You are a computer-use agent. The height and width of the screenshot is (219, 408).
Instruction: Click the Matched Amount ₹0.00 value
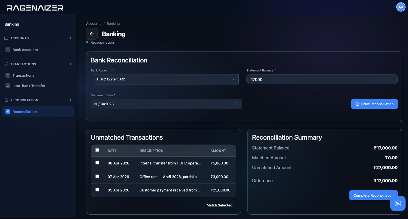click(x=391, y=158)
